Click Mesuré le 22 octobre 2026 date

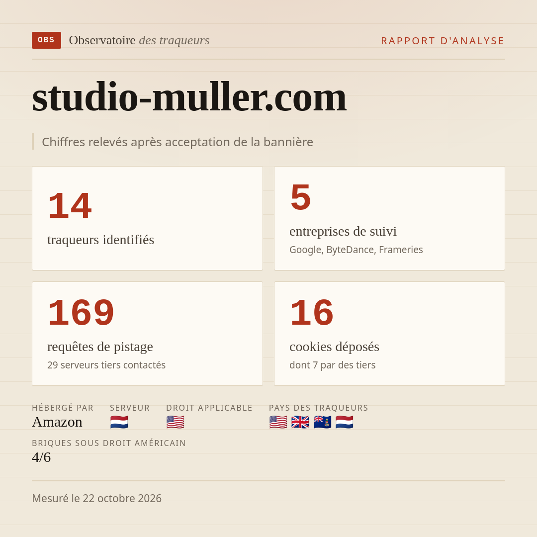(x=96, y=498)
